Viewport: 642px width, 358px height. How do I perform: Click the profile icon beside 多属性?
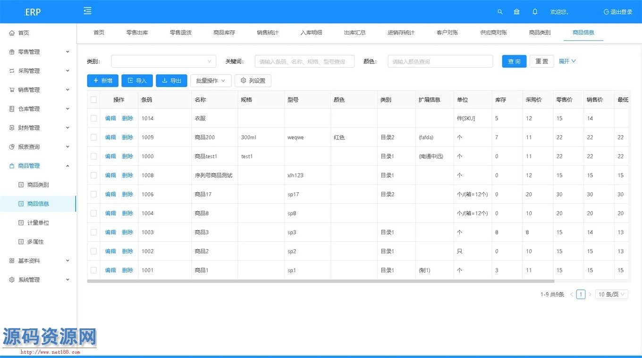21,242
